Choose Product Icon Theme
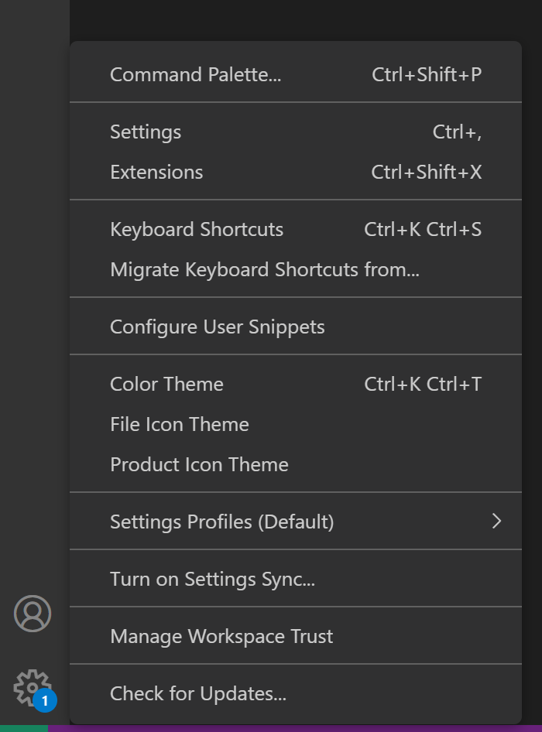The image size is (542, 732). click(200, 464)
